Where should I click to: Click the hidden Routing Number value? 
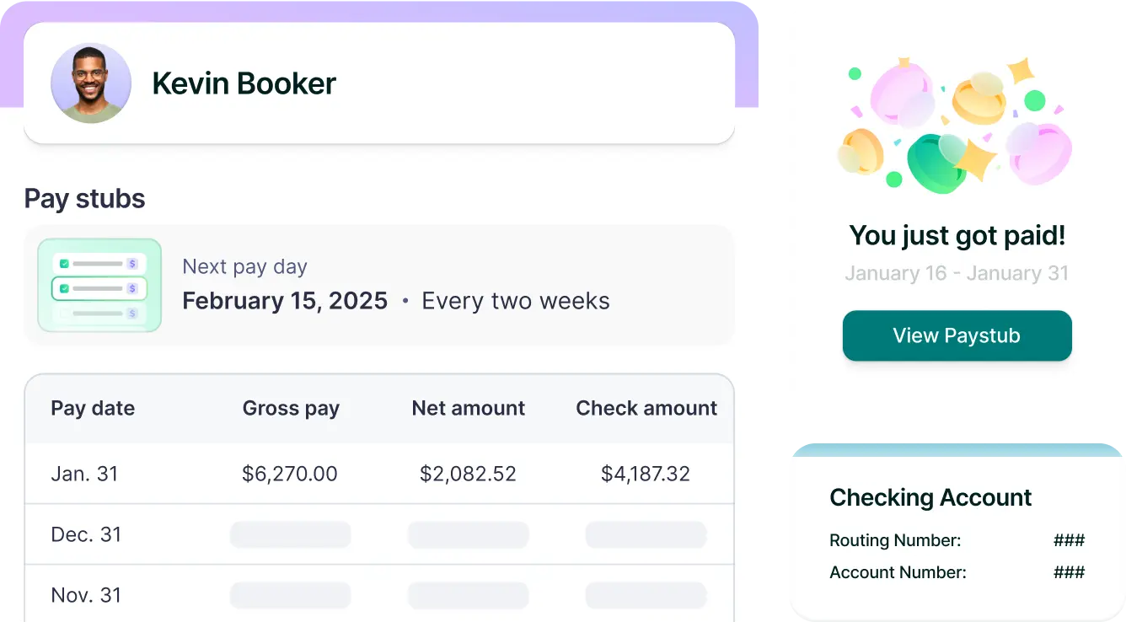1069,541
